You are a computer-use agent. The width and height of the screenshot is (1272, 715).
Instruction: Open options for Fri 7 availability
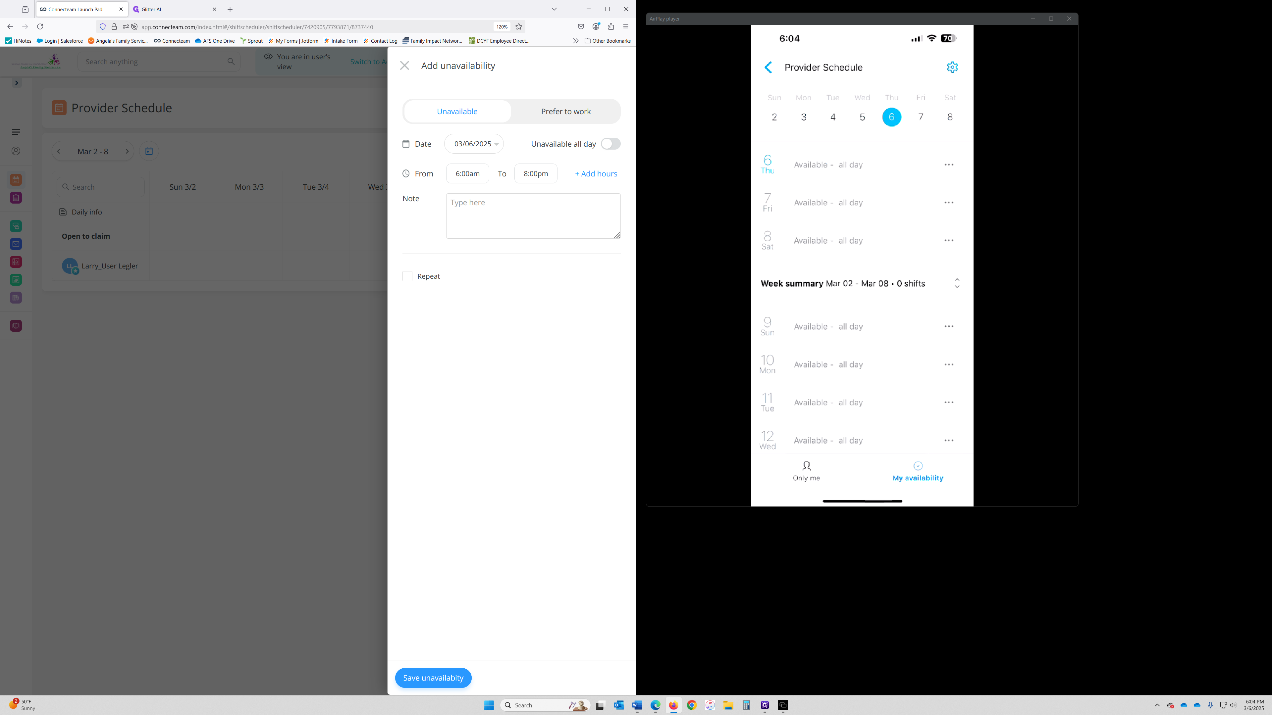click(949, 203)
